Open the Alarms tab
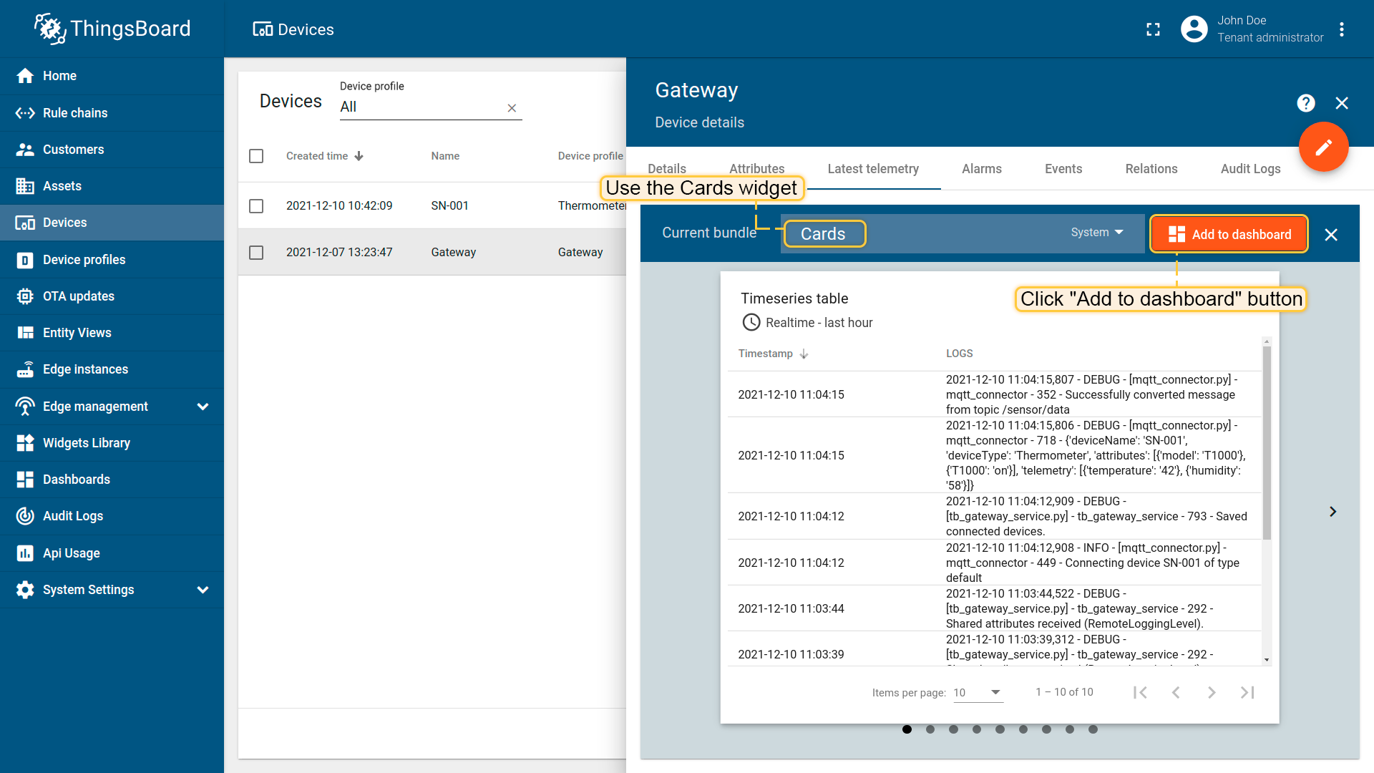Image resolution: width=1374 pixels, height=773 pixels. pyautogui.click(x=982, y=169)
